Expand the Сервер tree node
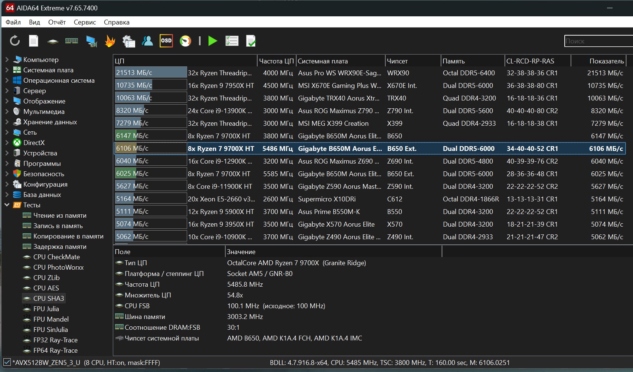This screenshot has height=372, width=633. point(7,90)
